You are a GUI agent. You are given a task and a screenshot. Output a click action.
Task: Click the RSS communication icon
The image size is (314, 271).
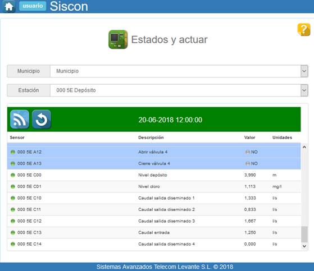(20, 119)
